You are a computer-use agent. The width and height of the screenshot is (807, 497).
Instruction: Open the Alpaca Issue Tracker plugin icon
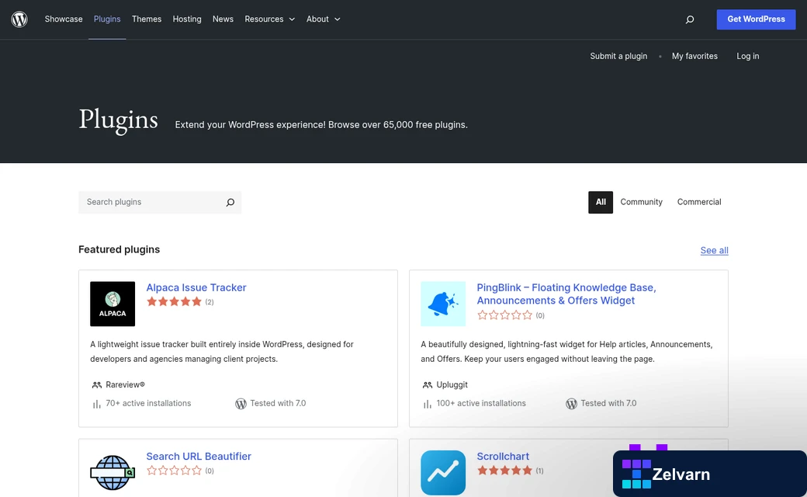point(113,304)
